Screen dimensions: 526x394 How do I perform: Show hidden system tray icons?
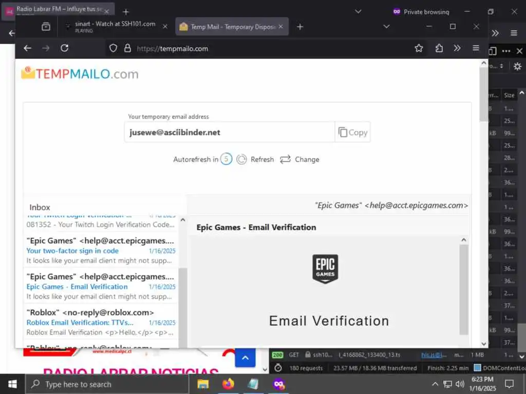(435, 384)
